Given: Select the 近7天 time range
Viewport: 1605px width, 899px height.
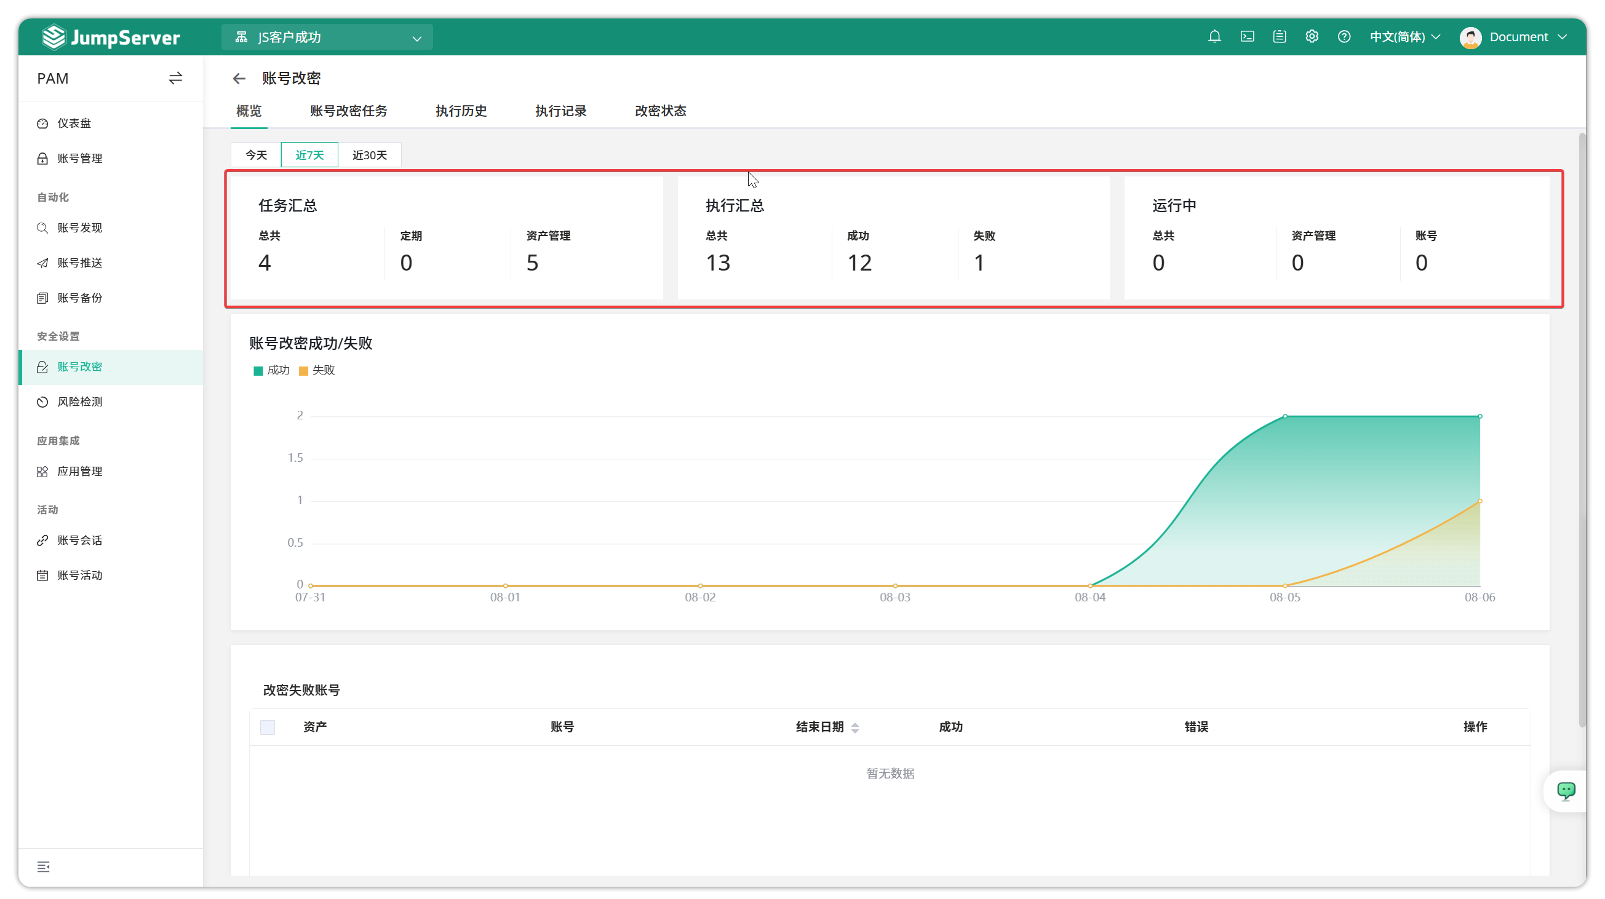Looking at the screenshot, I should point(309,154).
